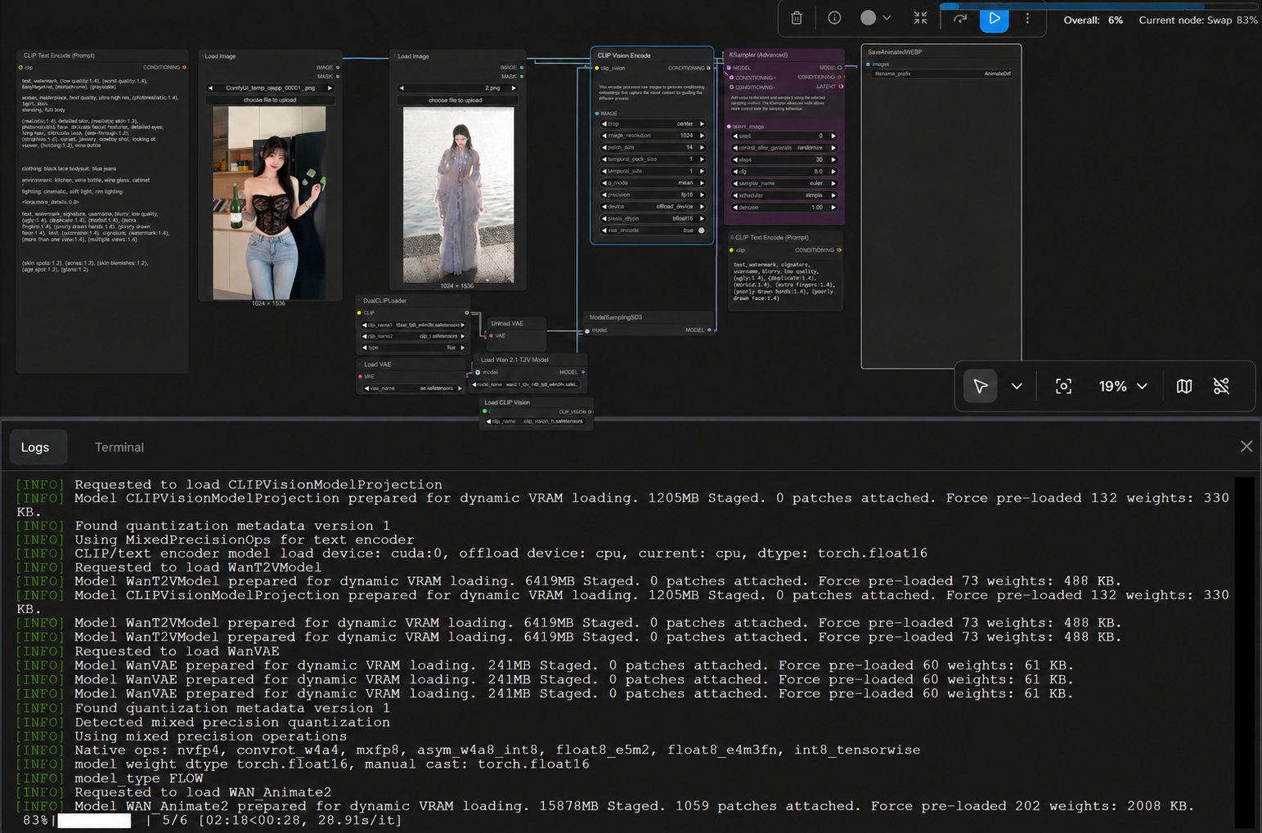Change sampler_name euler option
Screen dimensions: 1262x833
tap(784, 183)
